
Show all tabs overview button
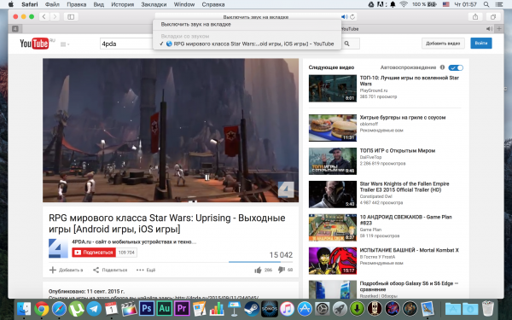(x=493, y=17)
